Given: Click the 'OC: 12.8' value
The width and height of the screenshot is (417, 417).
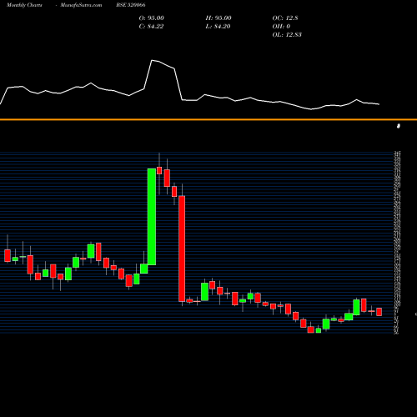Looking at the screenshot, I should point(285,18).
